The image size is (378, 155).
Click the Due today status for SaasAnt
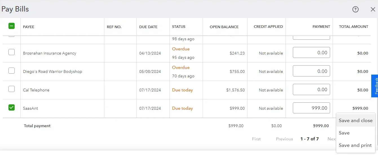[x=182, y=108]
